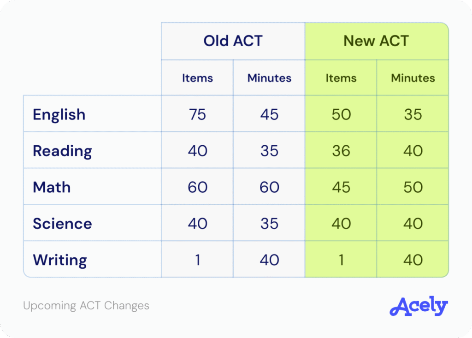Click the New ACT English items cell showing 50
The image size is (472, 338).
click(x=341, y=114)
